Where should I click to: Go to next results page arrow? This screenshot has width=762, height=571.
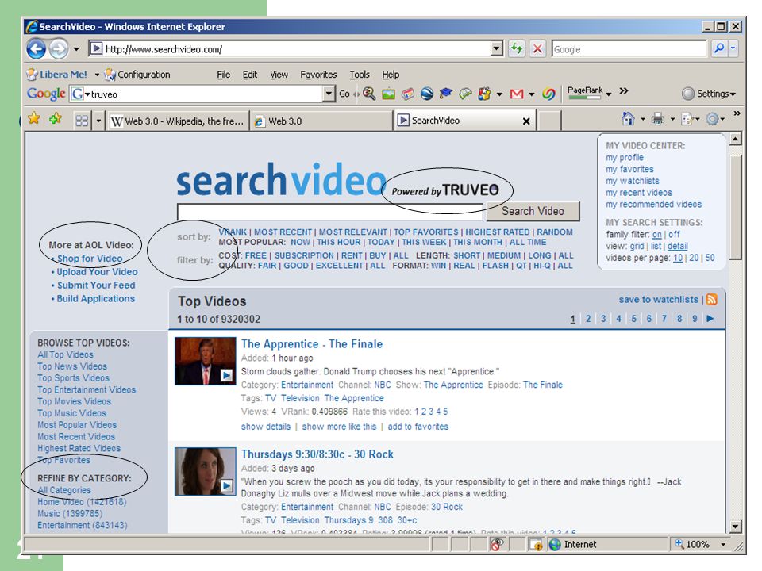[x=710, y=319]
